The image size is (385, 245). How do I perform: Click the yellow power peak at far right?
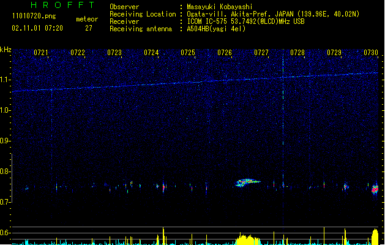tap(375, 236)
